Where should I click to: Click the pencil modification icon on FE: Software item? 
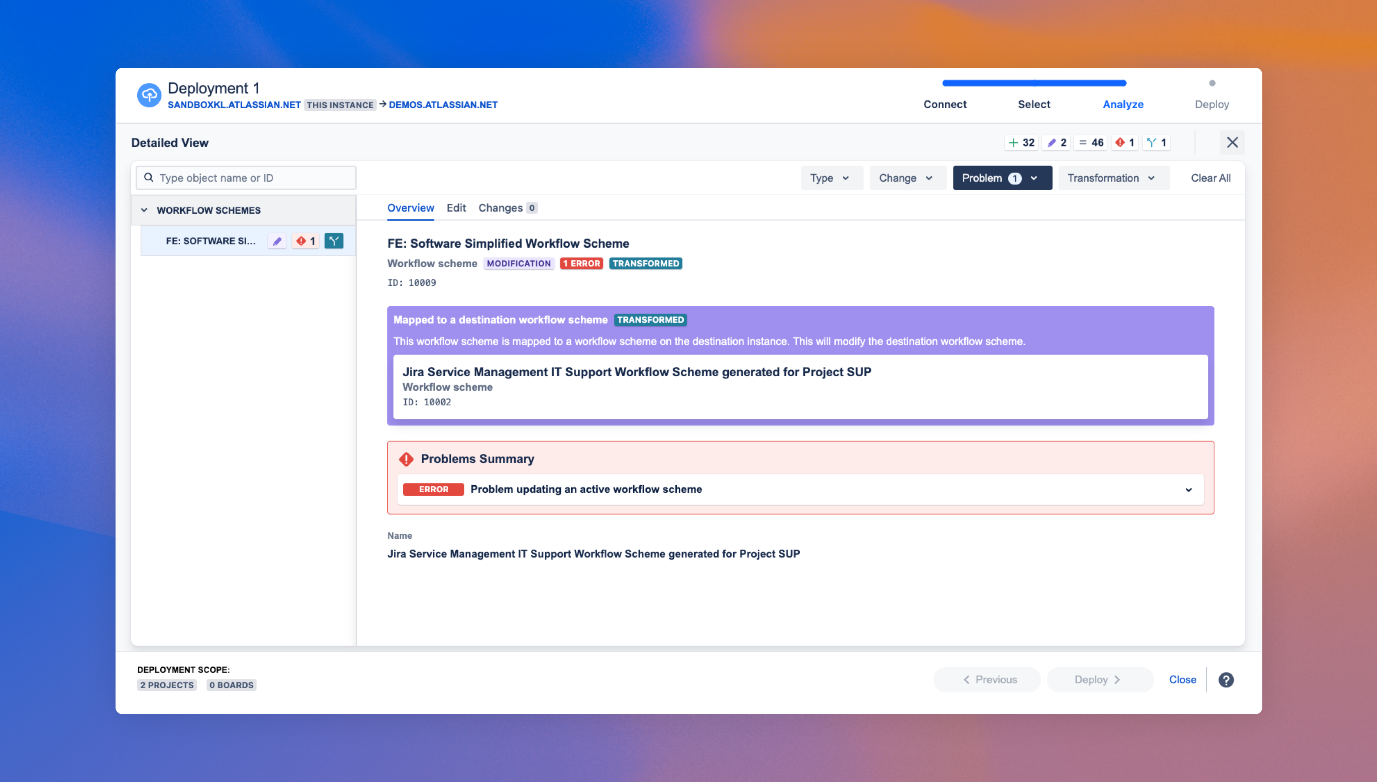(x=277, y=241)
